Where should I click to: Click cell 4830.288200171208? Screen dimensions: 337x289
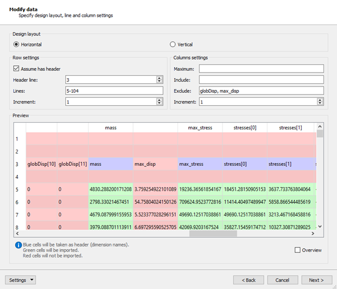pyautogui.click(x=111, y=189)
